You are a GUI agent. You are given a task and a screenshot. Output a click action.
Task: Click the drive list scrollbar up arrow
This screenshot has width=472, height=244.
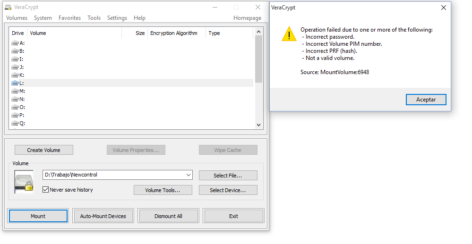[258, 32]
